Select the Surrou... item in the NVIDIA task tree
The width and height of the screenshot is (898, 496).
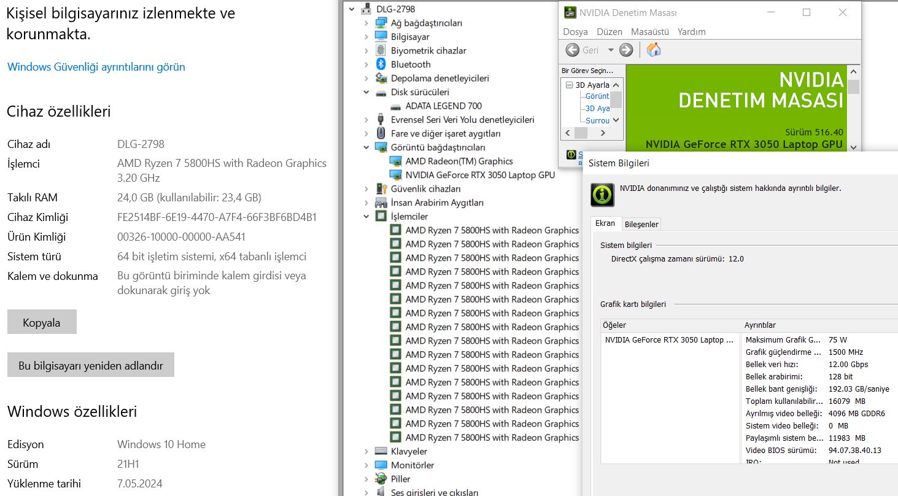point(597,120)
